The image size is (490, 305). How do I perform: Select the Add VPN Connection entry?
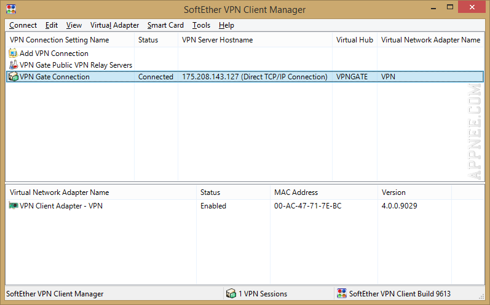click(53, 53)
